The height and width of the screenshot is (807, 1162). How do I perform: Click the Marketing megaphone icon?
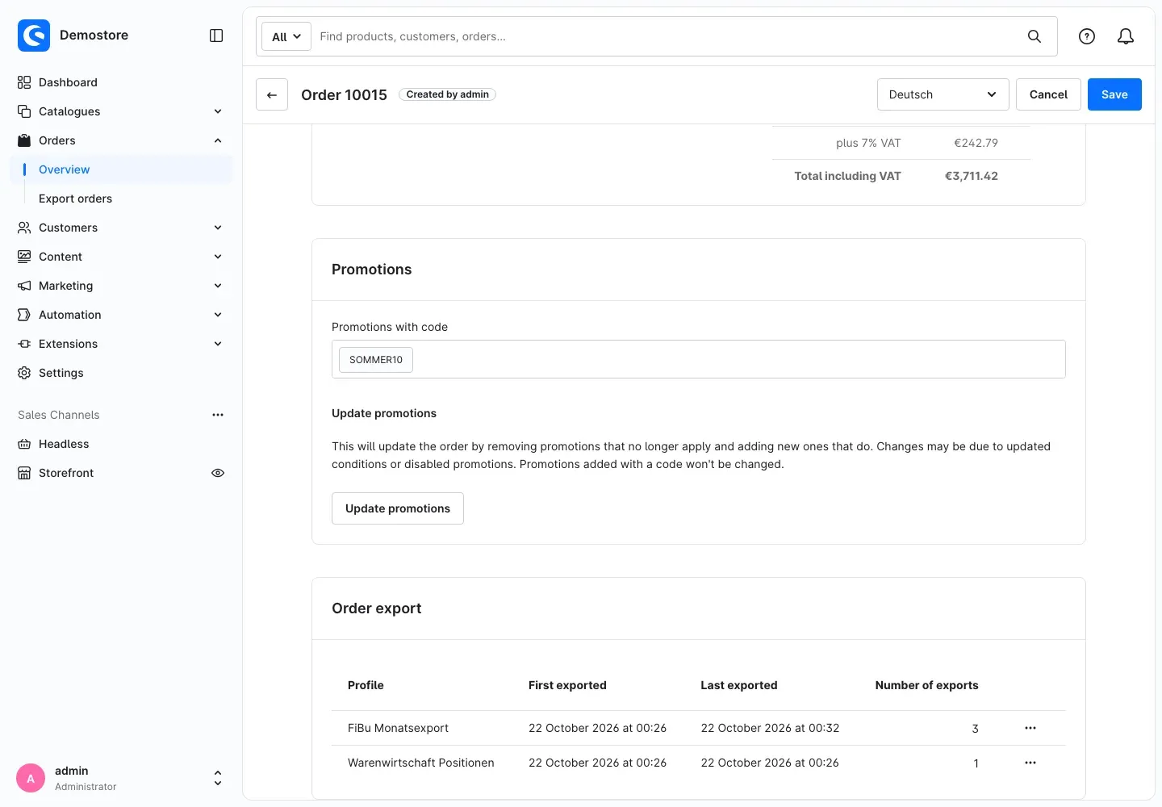coord(24,286)
